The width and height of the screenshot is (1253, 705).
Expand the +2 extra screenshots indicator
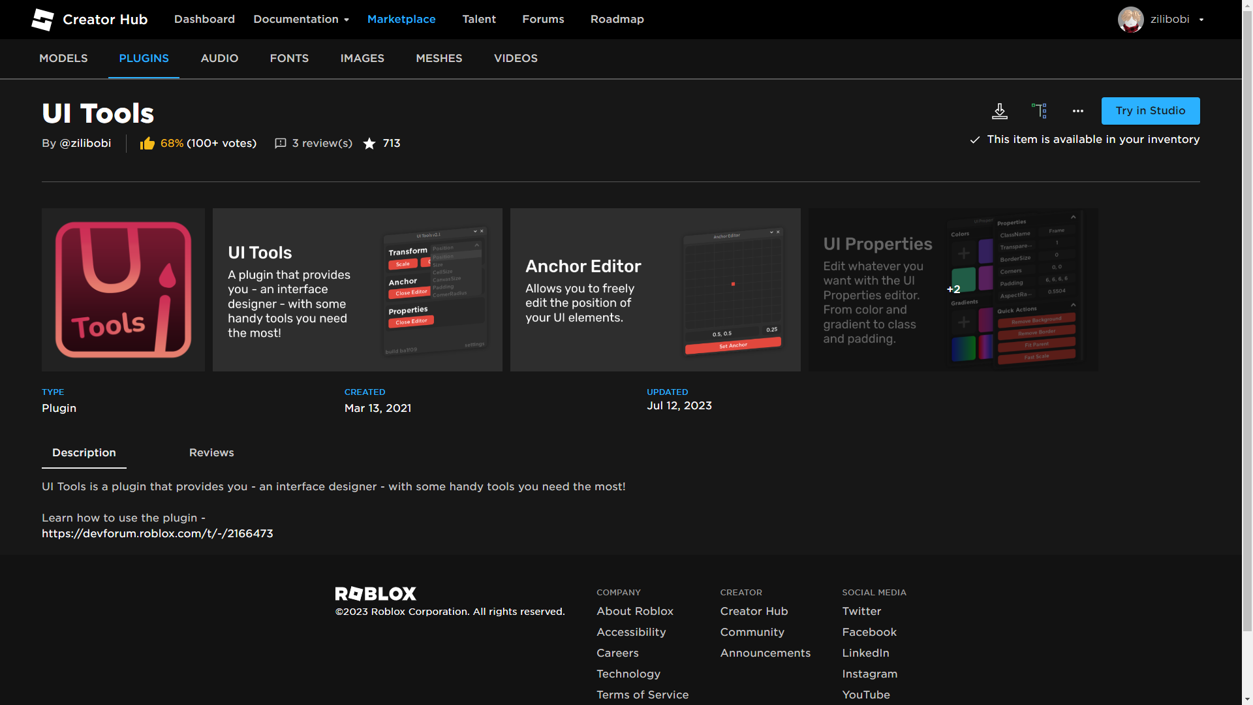click(x=954, y=289)
